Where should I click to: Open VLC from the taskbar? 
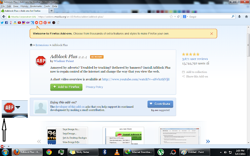(117, 152)
